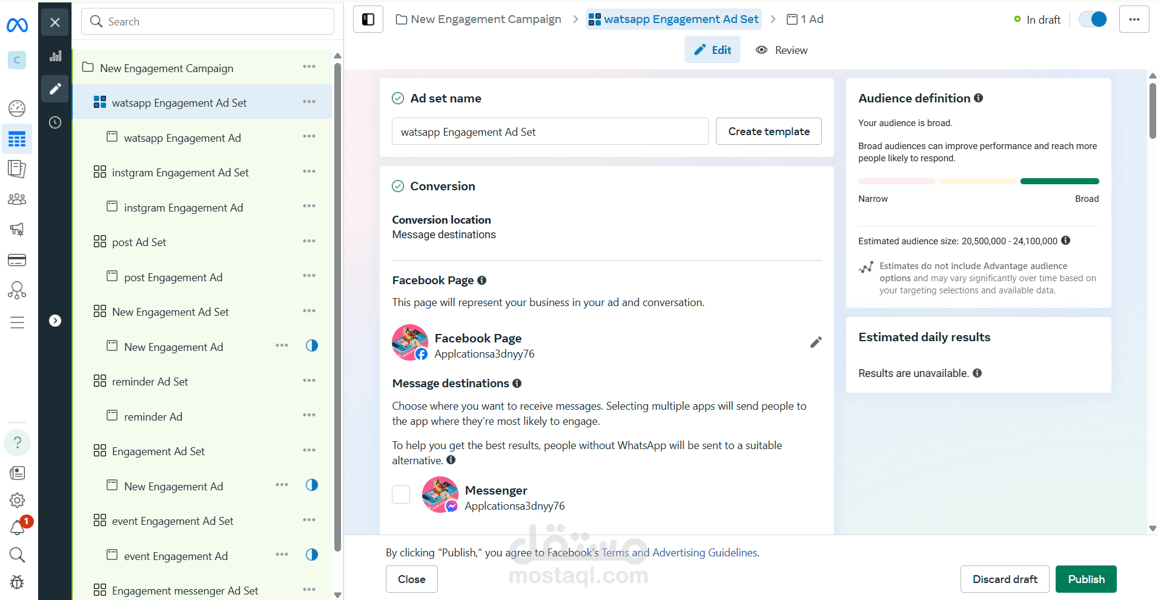Open options for Engagement messenger Ad Set row
The width and height of the screenshot is (1158, 600).
(309, 590)
